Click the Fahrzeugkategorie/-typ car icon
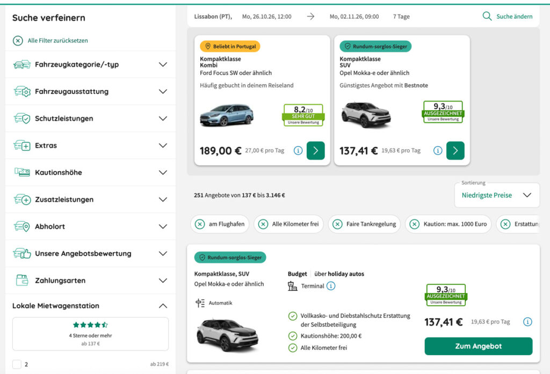550x374 pixels. [21, 64]
